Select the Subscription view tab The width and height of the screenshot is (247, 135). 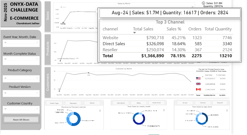121,103
